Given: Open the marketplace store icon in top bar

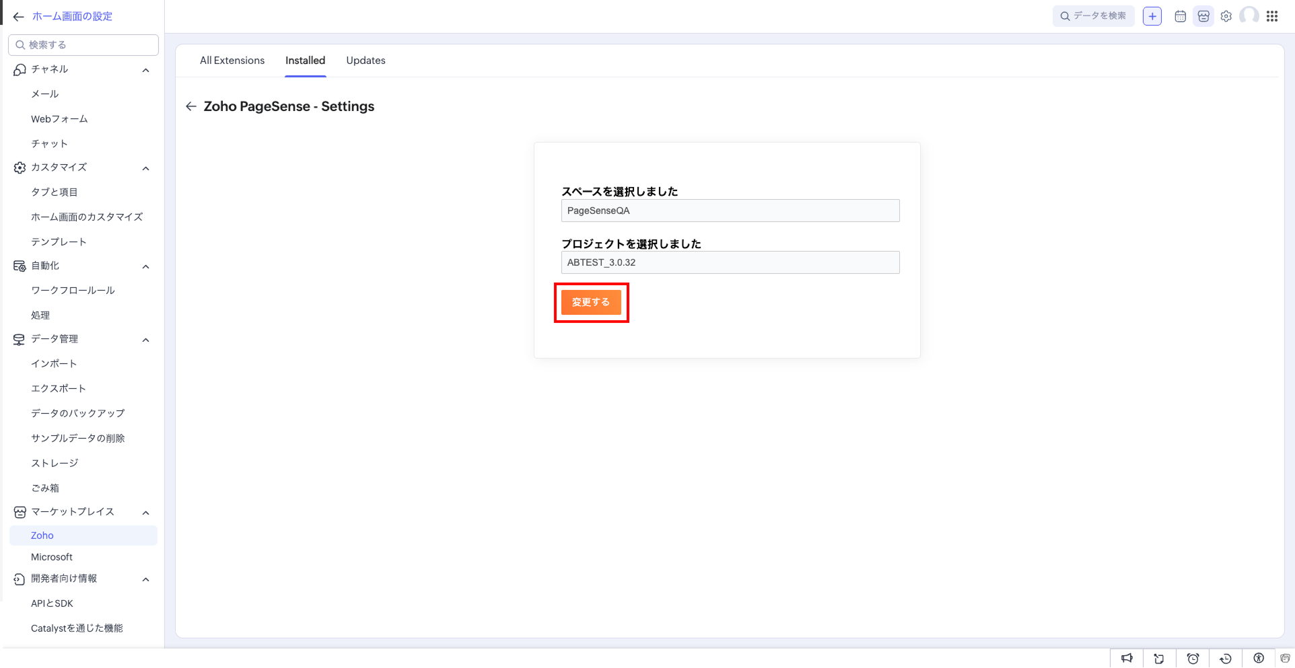Looking at the screenshot, I should click(x=1203, y=16).
